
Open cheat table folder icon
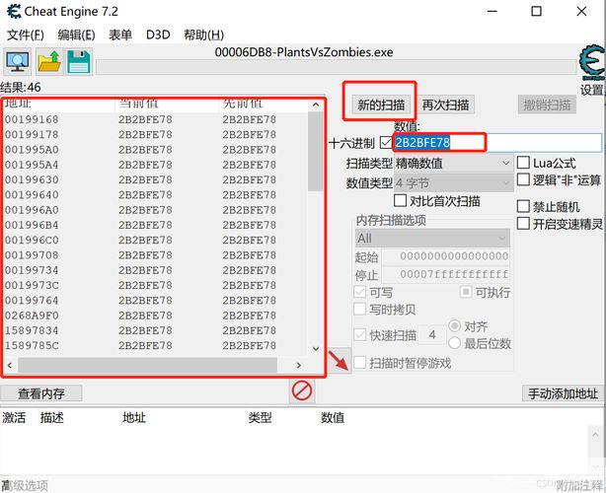49,62
